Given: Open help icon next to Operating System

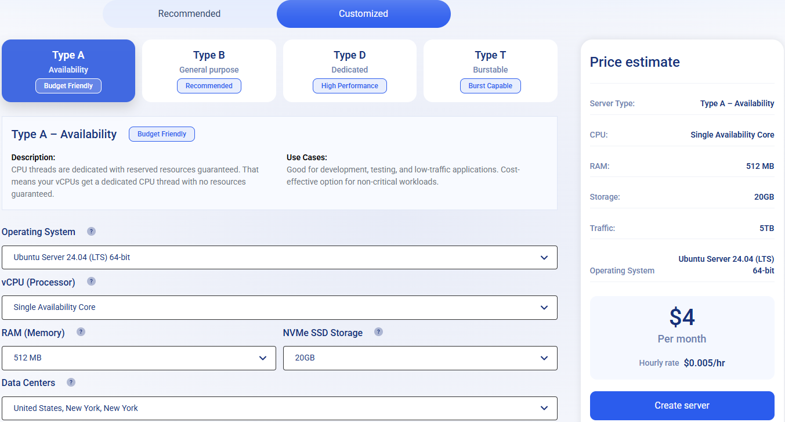Looking at the screenshot, I should (x=91, y=231).
